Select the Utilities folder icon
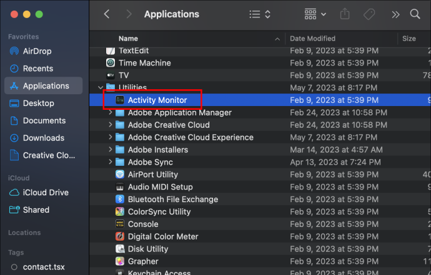431x275 pixels. 111,87
